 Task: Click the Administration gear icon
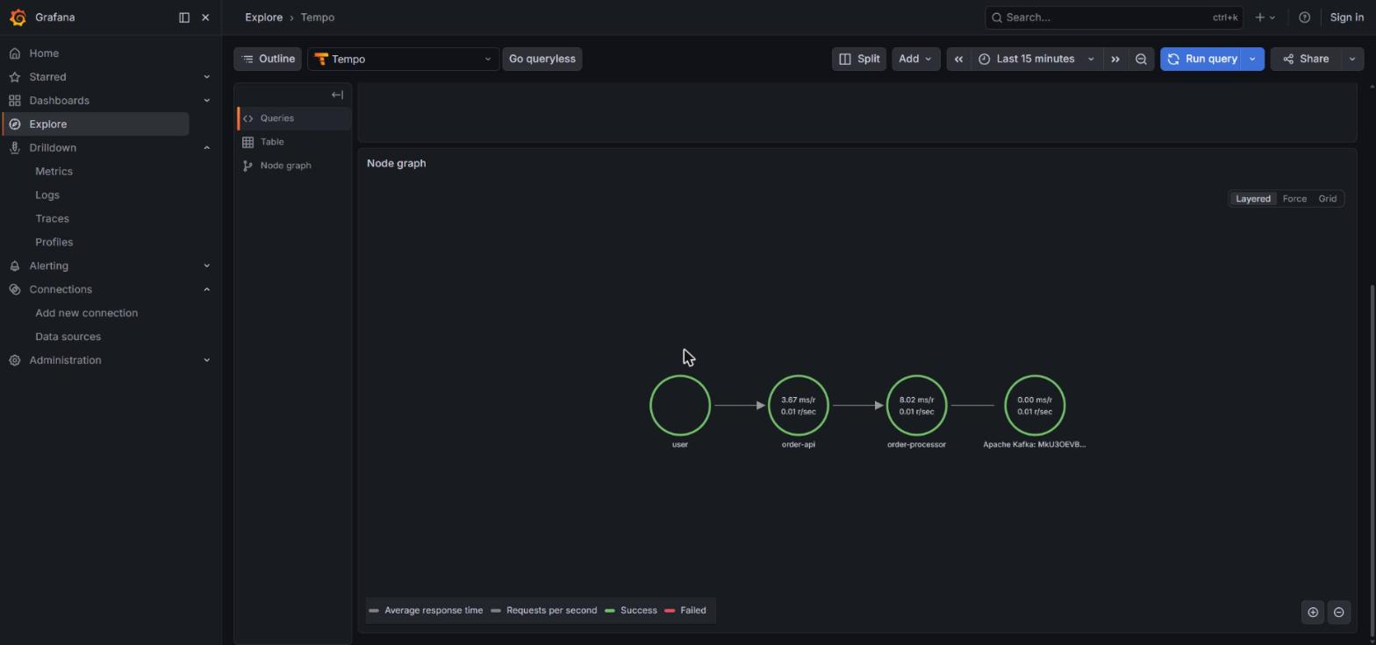click(15, 361)
